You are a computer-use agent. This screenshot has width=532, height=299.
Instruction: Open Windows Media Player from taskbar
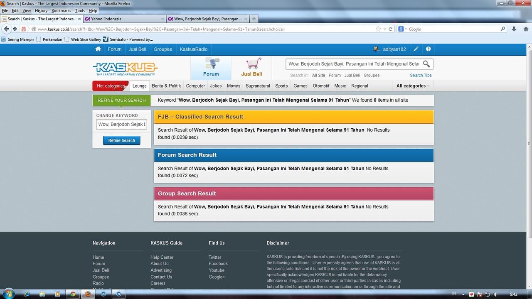pos(57,294)
